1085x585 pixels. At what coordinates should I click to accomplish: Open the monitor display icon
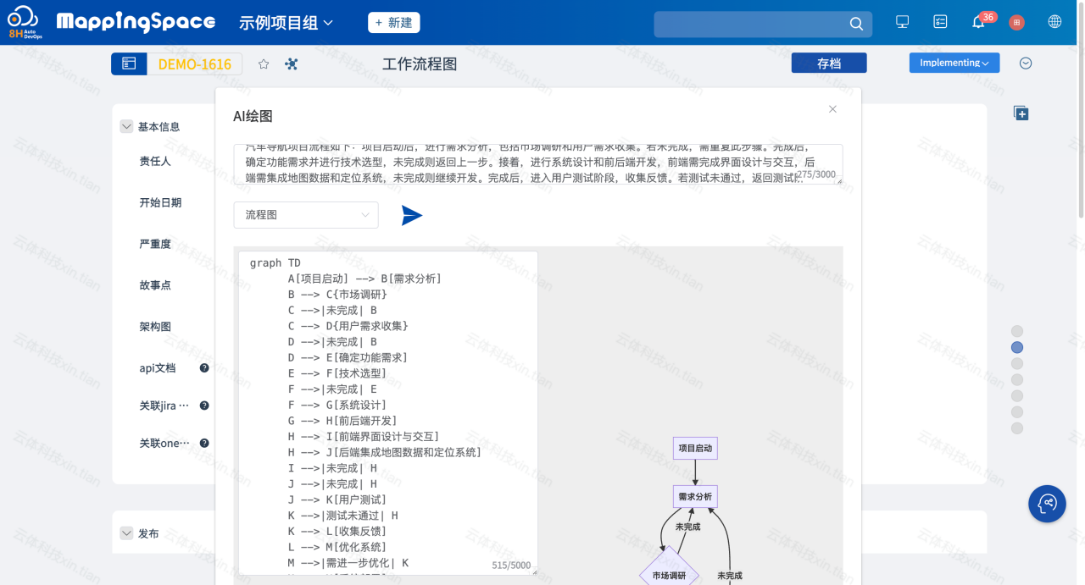coord(902,22)
